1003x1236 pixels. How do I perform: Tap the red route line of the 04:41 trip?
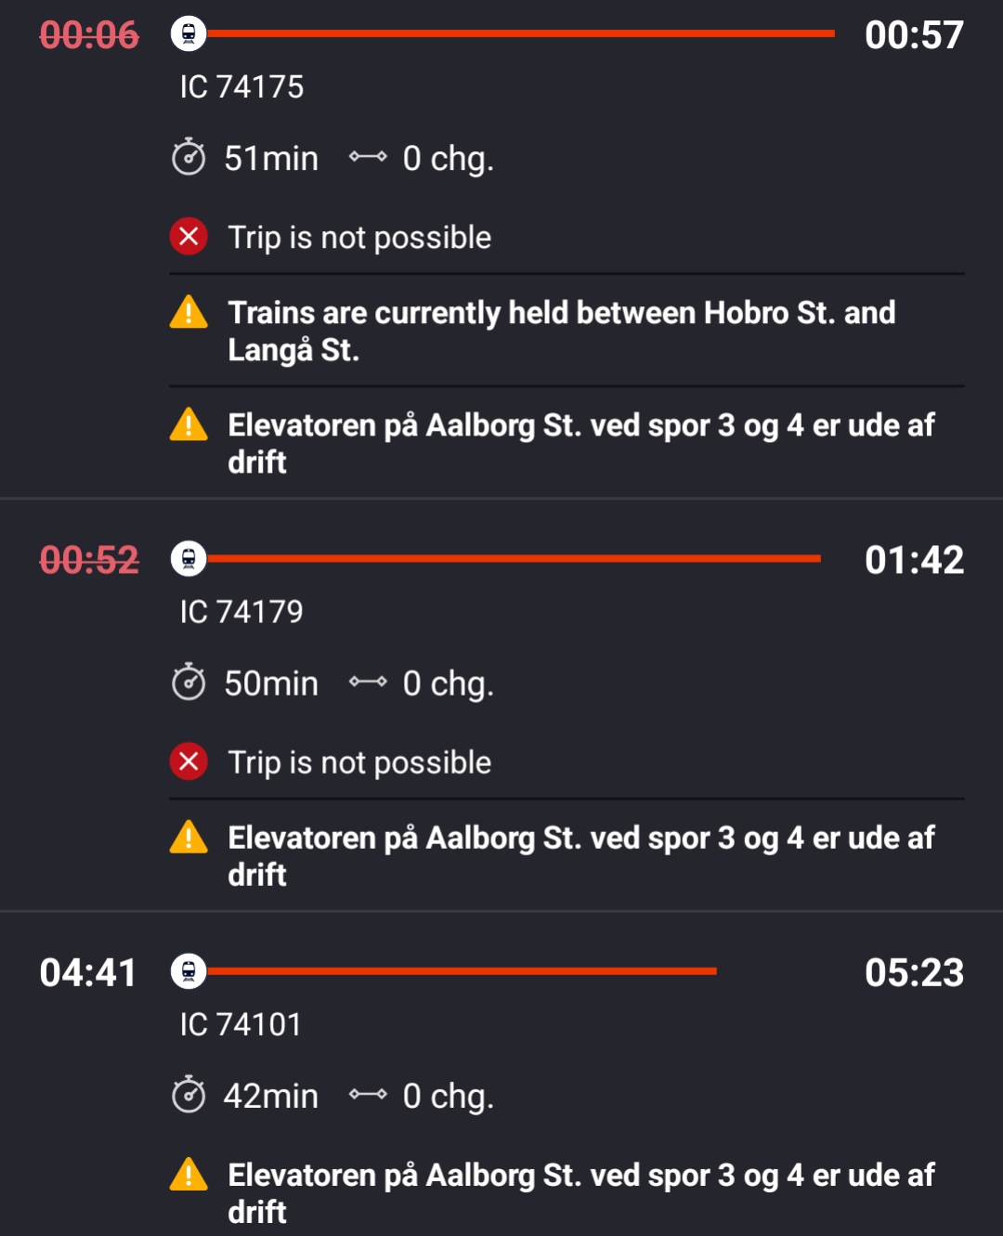(462, 971)
